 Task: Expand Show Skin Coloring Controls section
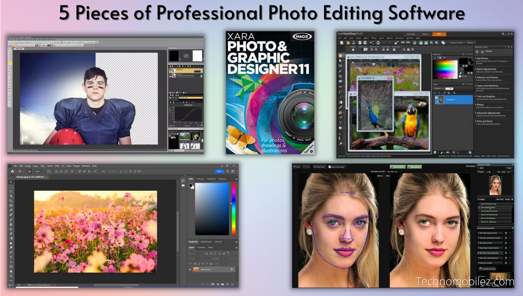490,253
